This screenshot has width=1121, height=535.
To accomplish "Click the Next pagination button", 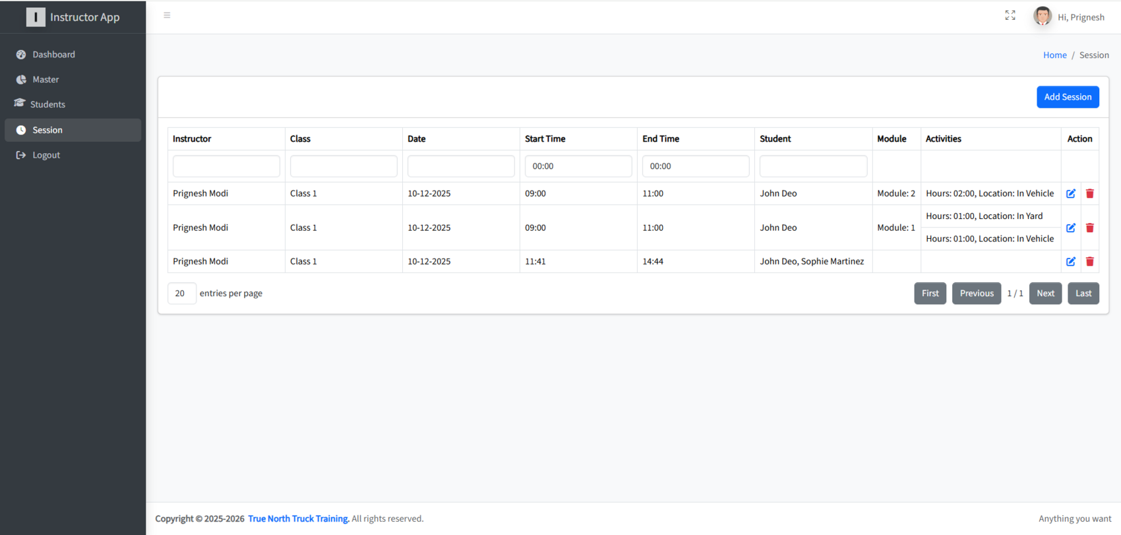I will pyautogui.click(x=1045, y=294).
